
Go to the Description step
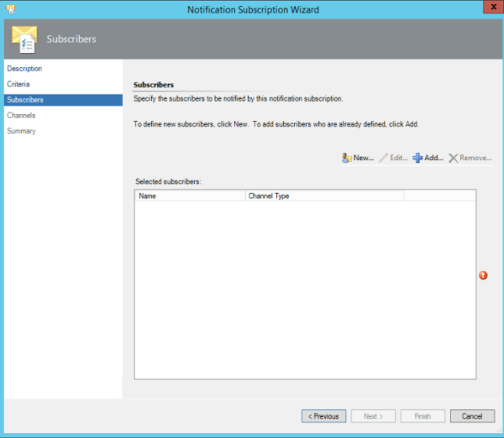[24, 69]
